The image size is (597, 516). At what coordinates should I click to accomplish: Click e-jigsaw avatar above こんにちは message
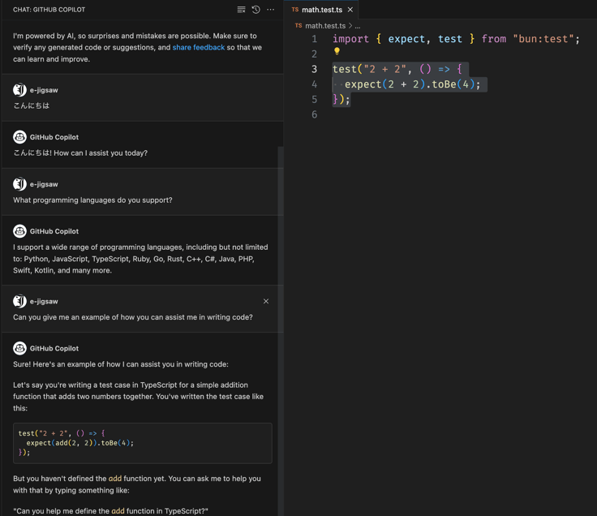click(x=19, y=90)
